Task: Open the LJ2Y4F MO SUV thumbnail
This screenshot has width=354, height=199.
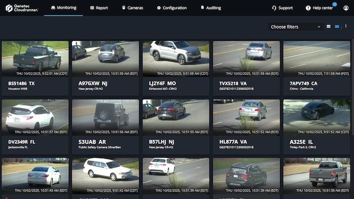Action: point(176,59)
